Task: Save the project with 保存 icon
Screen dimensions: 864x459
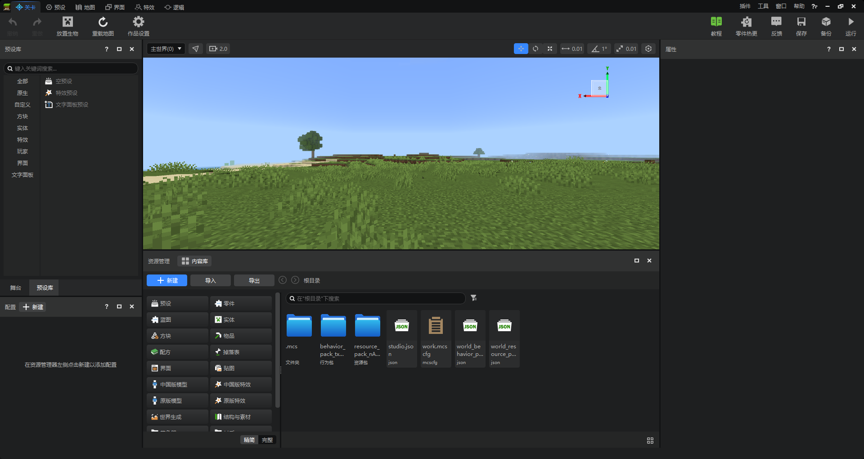Action: click(801, 26)
